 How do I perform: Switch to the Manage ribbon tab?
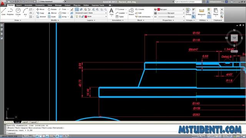click(x=58, y=5)
